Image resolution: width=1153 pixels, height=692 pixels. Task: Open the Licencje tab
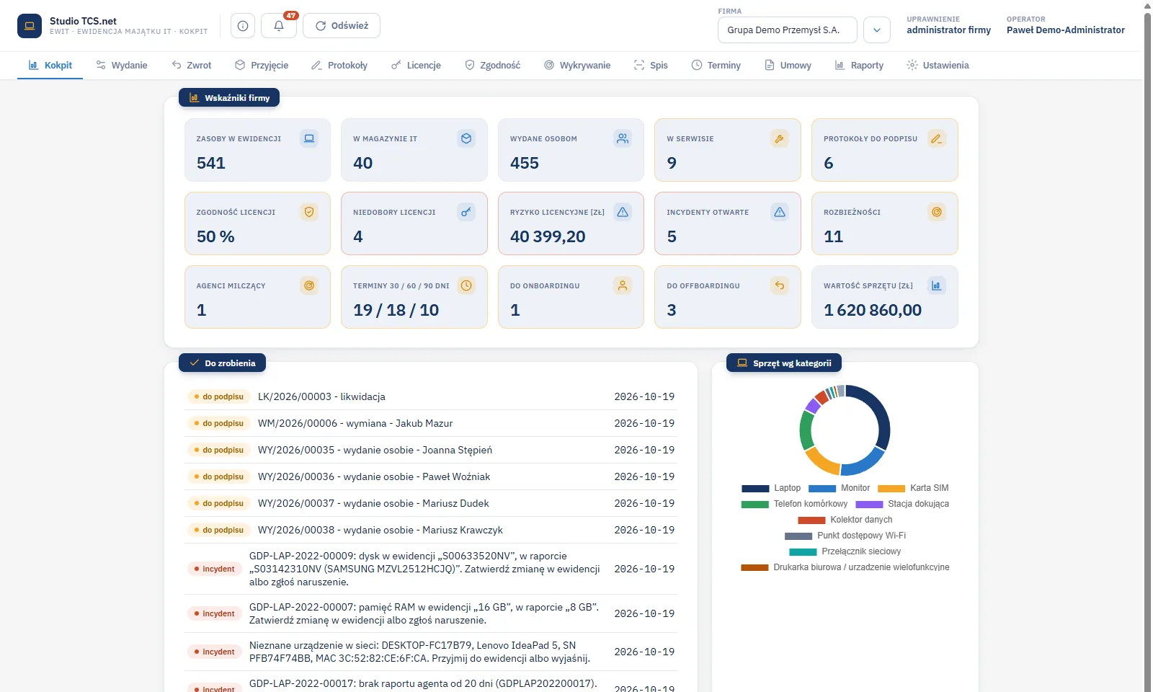tap(416, 65)
